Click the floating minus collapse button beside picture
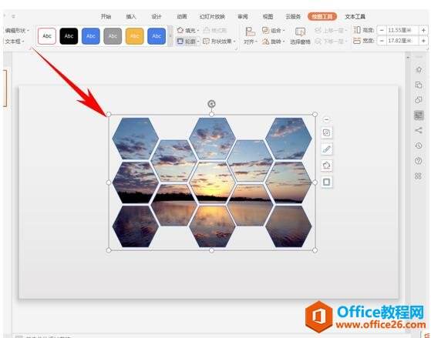 pyautogui.click(x=327, y=119)
